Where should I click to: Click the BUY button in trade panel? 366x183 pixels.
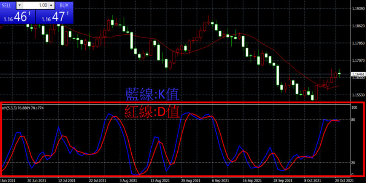[64, 5]
